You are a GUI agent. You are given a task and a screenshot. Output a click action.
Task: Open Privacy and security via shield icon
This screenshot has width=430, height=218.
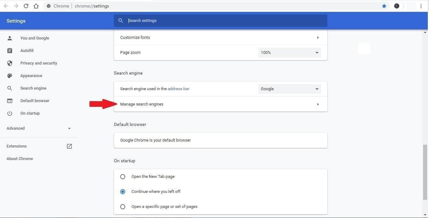coord(10,63)
